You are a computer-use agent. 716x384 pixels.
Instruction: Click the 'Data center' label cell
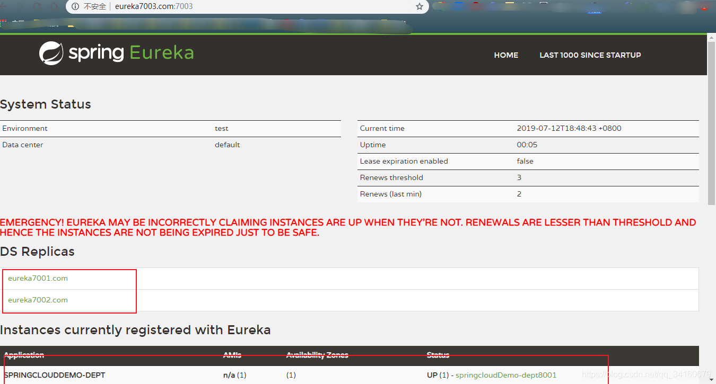(23, 145)
